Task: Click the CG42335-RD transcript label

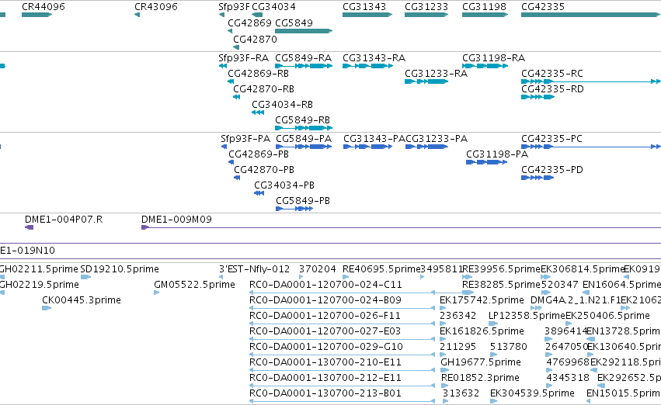Action: [x=552, y=89]
